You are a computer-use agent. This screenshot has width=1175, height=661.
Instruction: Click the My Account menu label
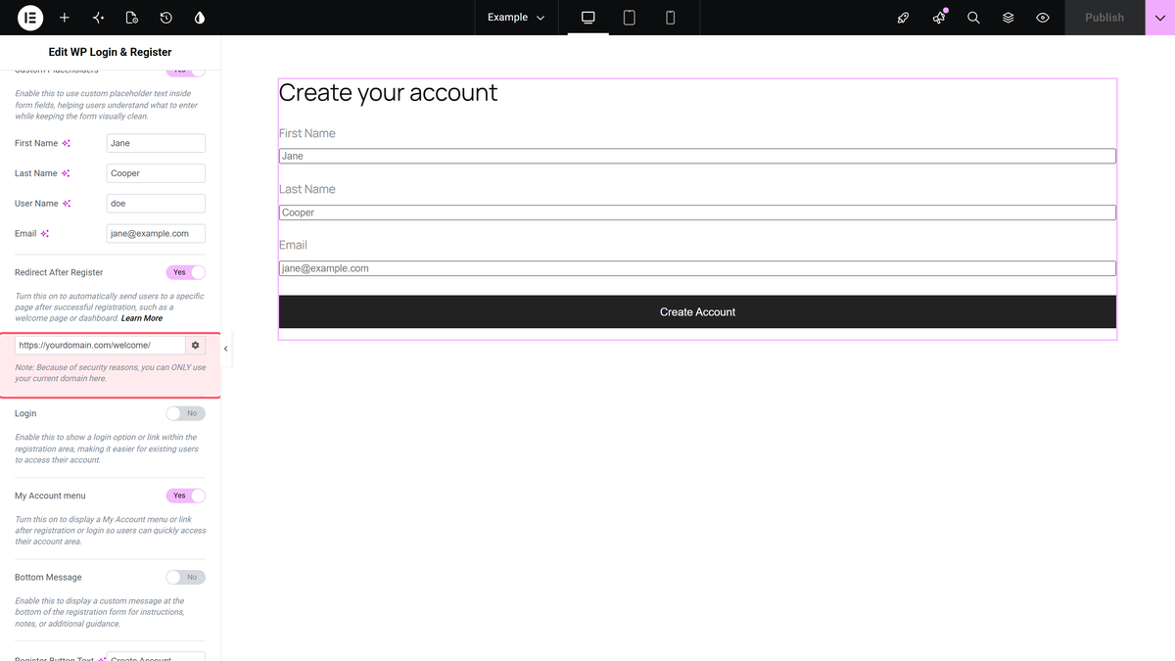[50, 496]
